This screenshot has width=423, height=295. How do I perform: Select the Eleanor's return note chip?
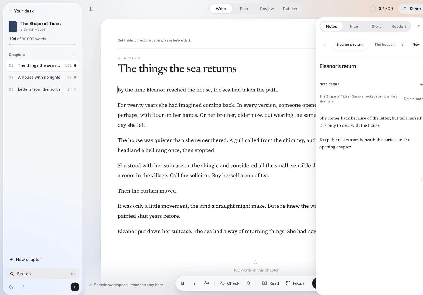pyautogui.click(x=350, y=45)
